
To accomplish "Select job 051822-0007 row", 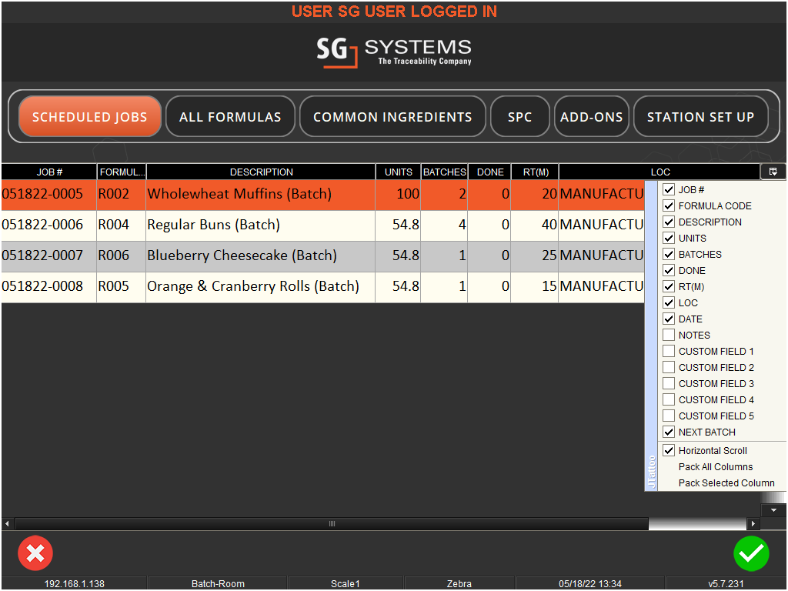I will pyautogui.click(x=322, y=256).
